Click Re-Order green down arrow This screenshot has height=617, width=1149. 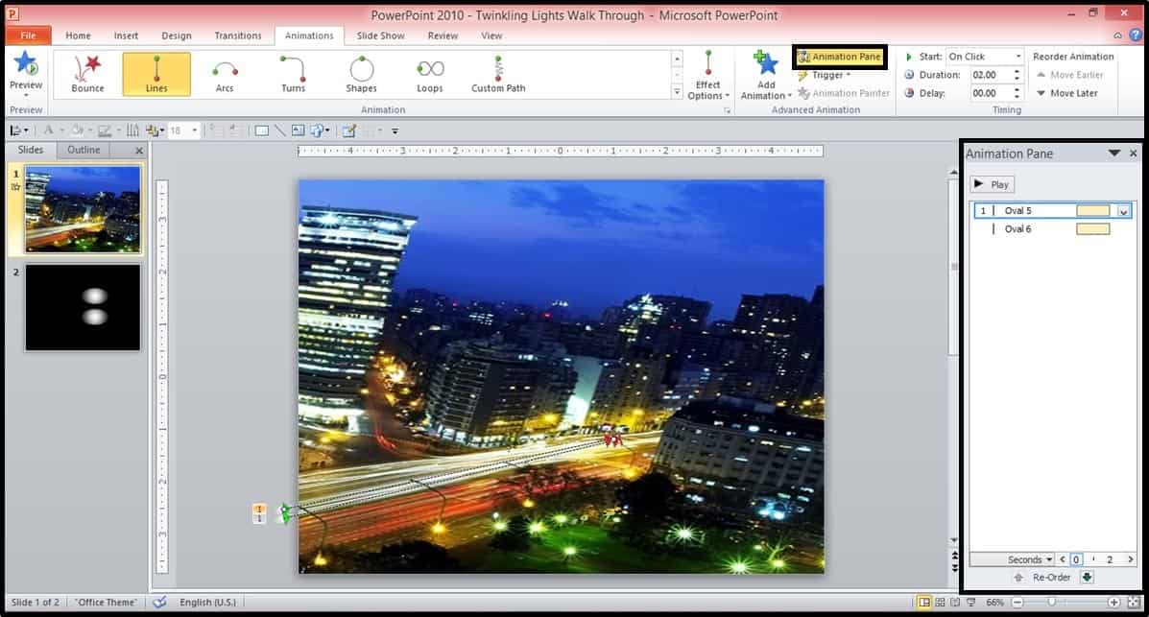pos(1088,578)
